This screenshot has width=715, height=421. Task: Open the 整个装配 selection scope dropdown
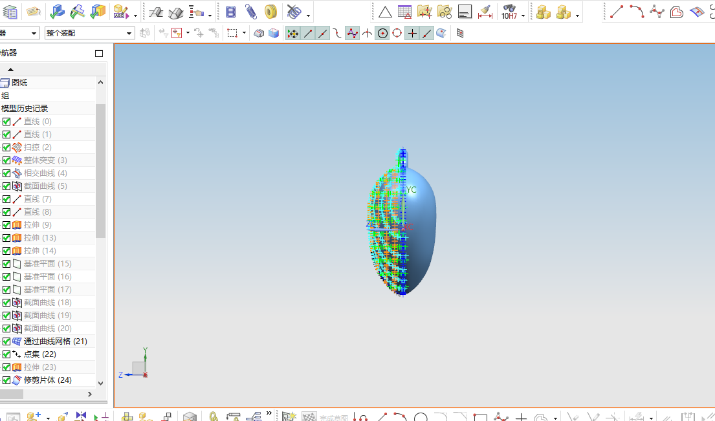tap(89, 33)
